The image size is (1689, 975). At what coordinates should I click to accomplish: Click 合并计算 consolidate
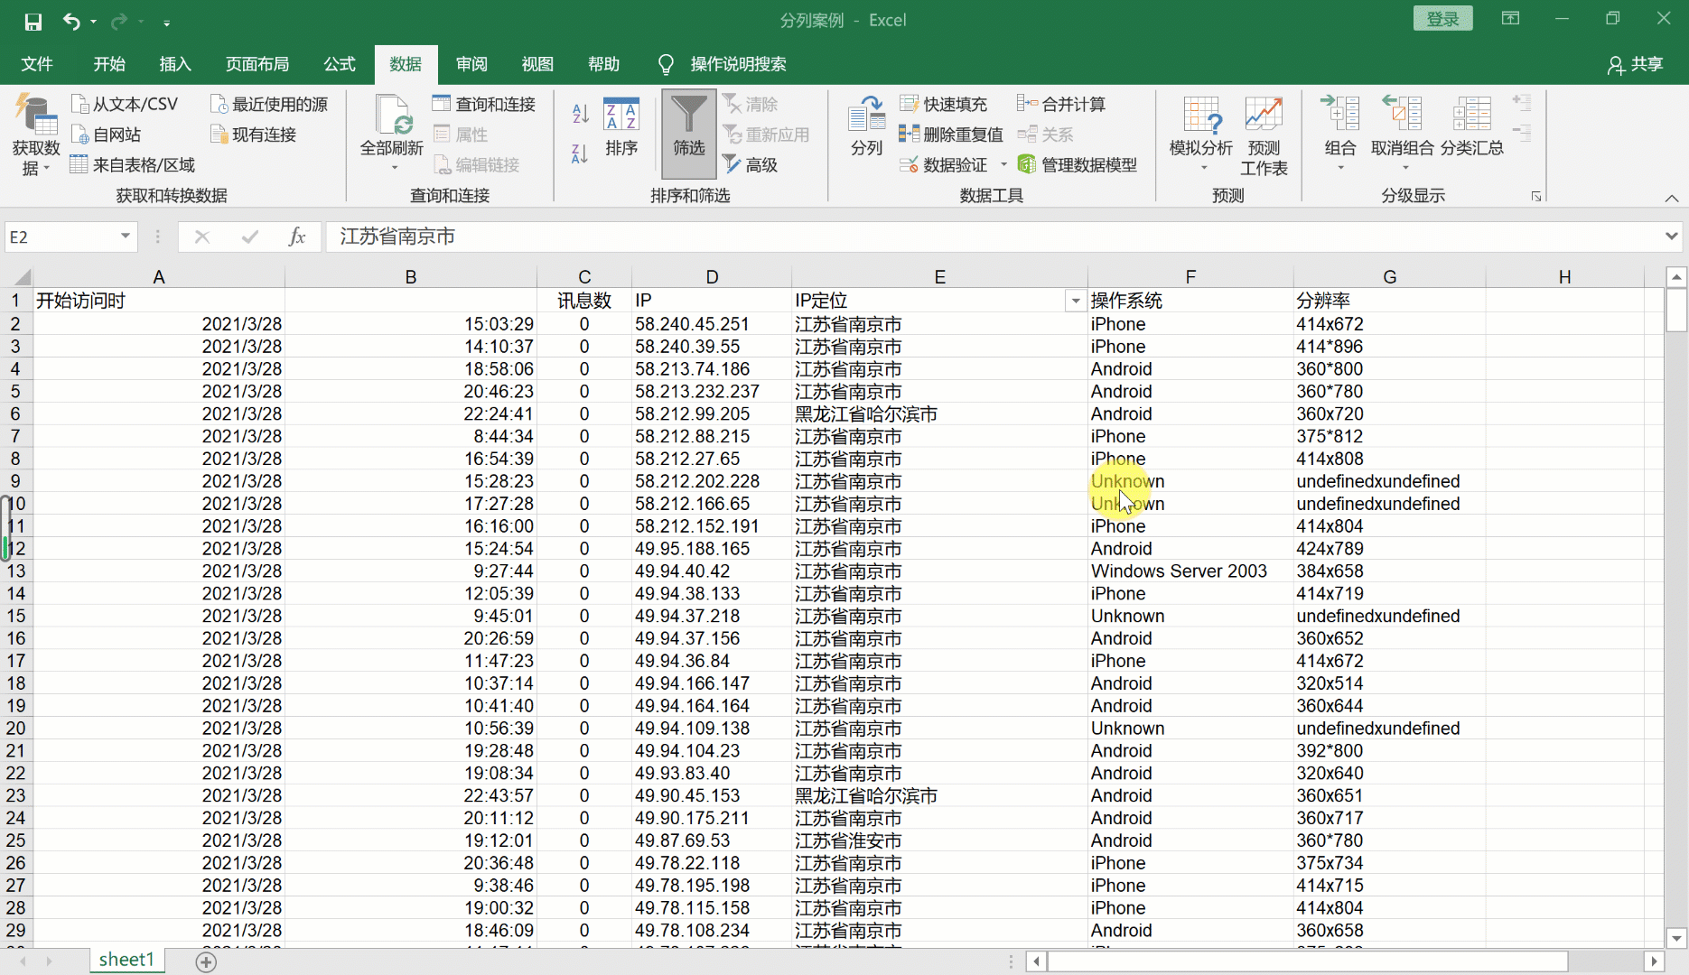point(1061,104)
